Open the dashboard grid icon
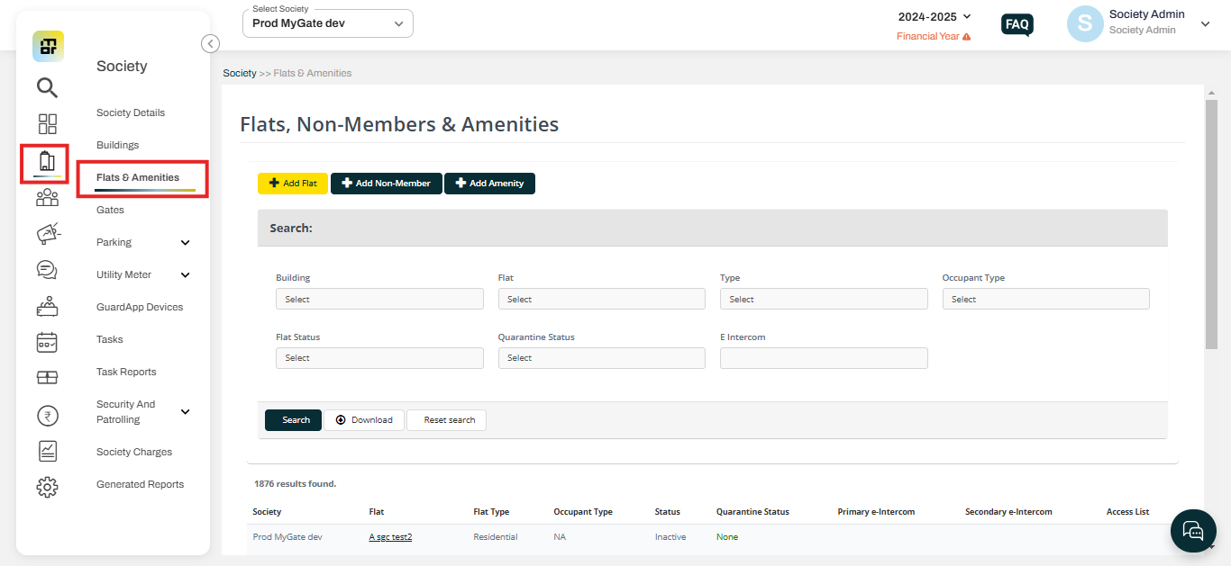The image size is (1231, 566). coord(47,124)
